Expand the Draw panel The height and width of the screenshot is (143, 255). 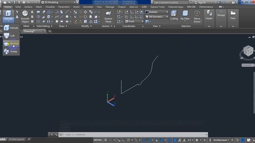tap(63, 26)
